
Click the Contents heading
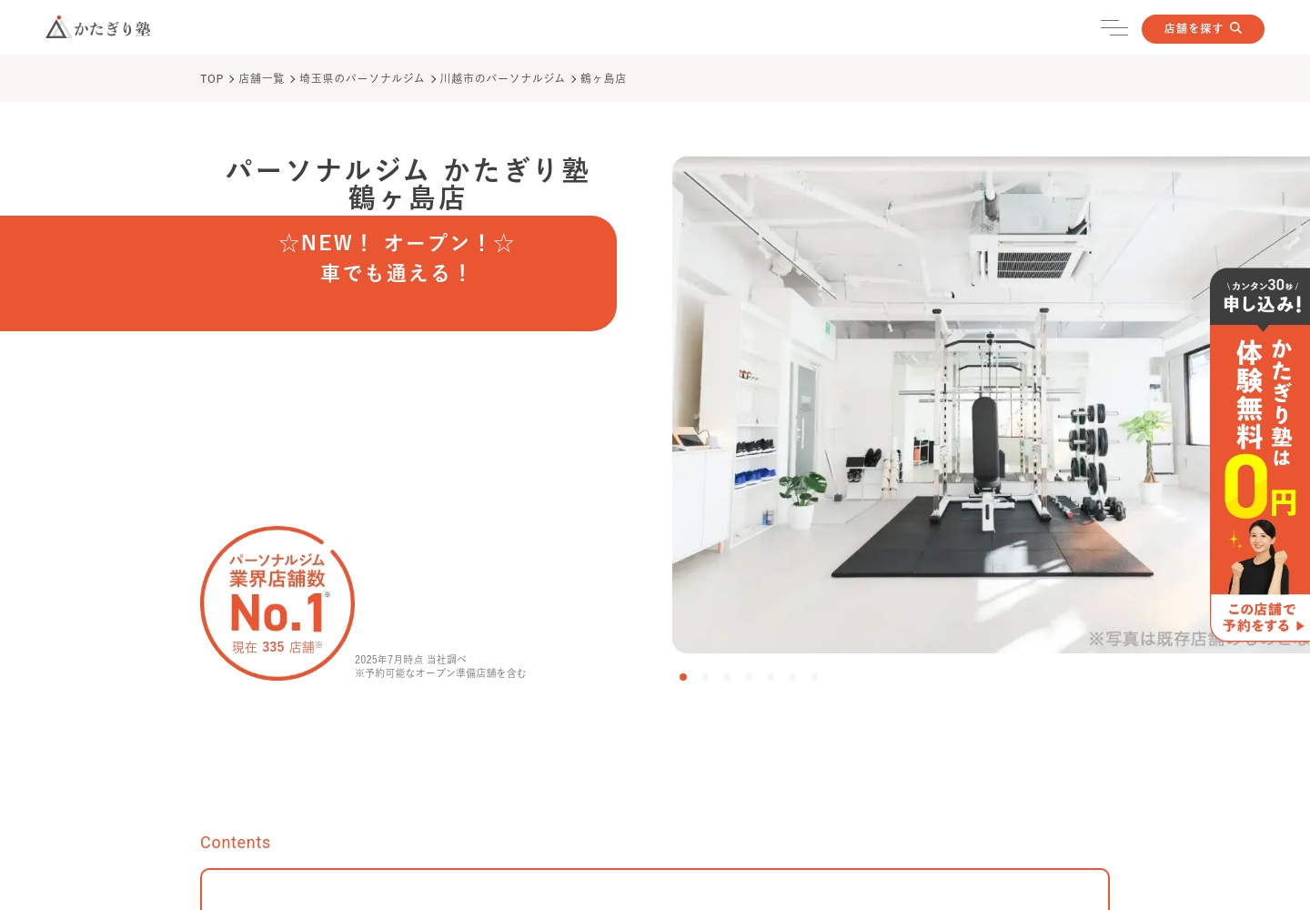(236, 843)
